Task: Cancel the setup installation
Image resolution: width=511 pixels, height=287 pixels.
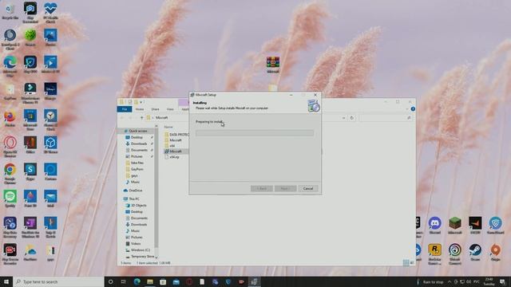Action: click(x=308, y=188)
